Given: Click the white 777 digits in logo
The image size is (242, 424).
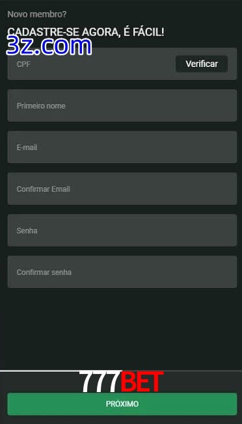Looking at the screenshot, I should 100,382.
